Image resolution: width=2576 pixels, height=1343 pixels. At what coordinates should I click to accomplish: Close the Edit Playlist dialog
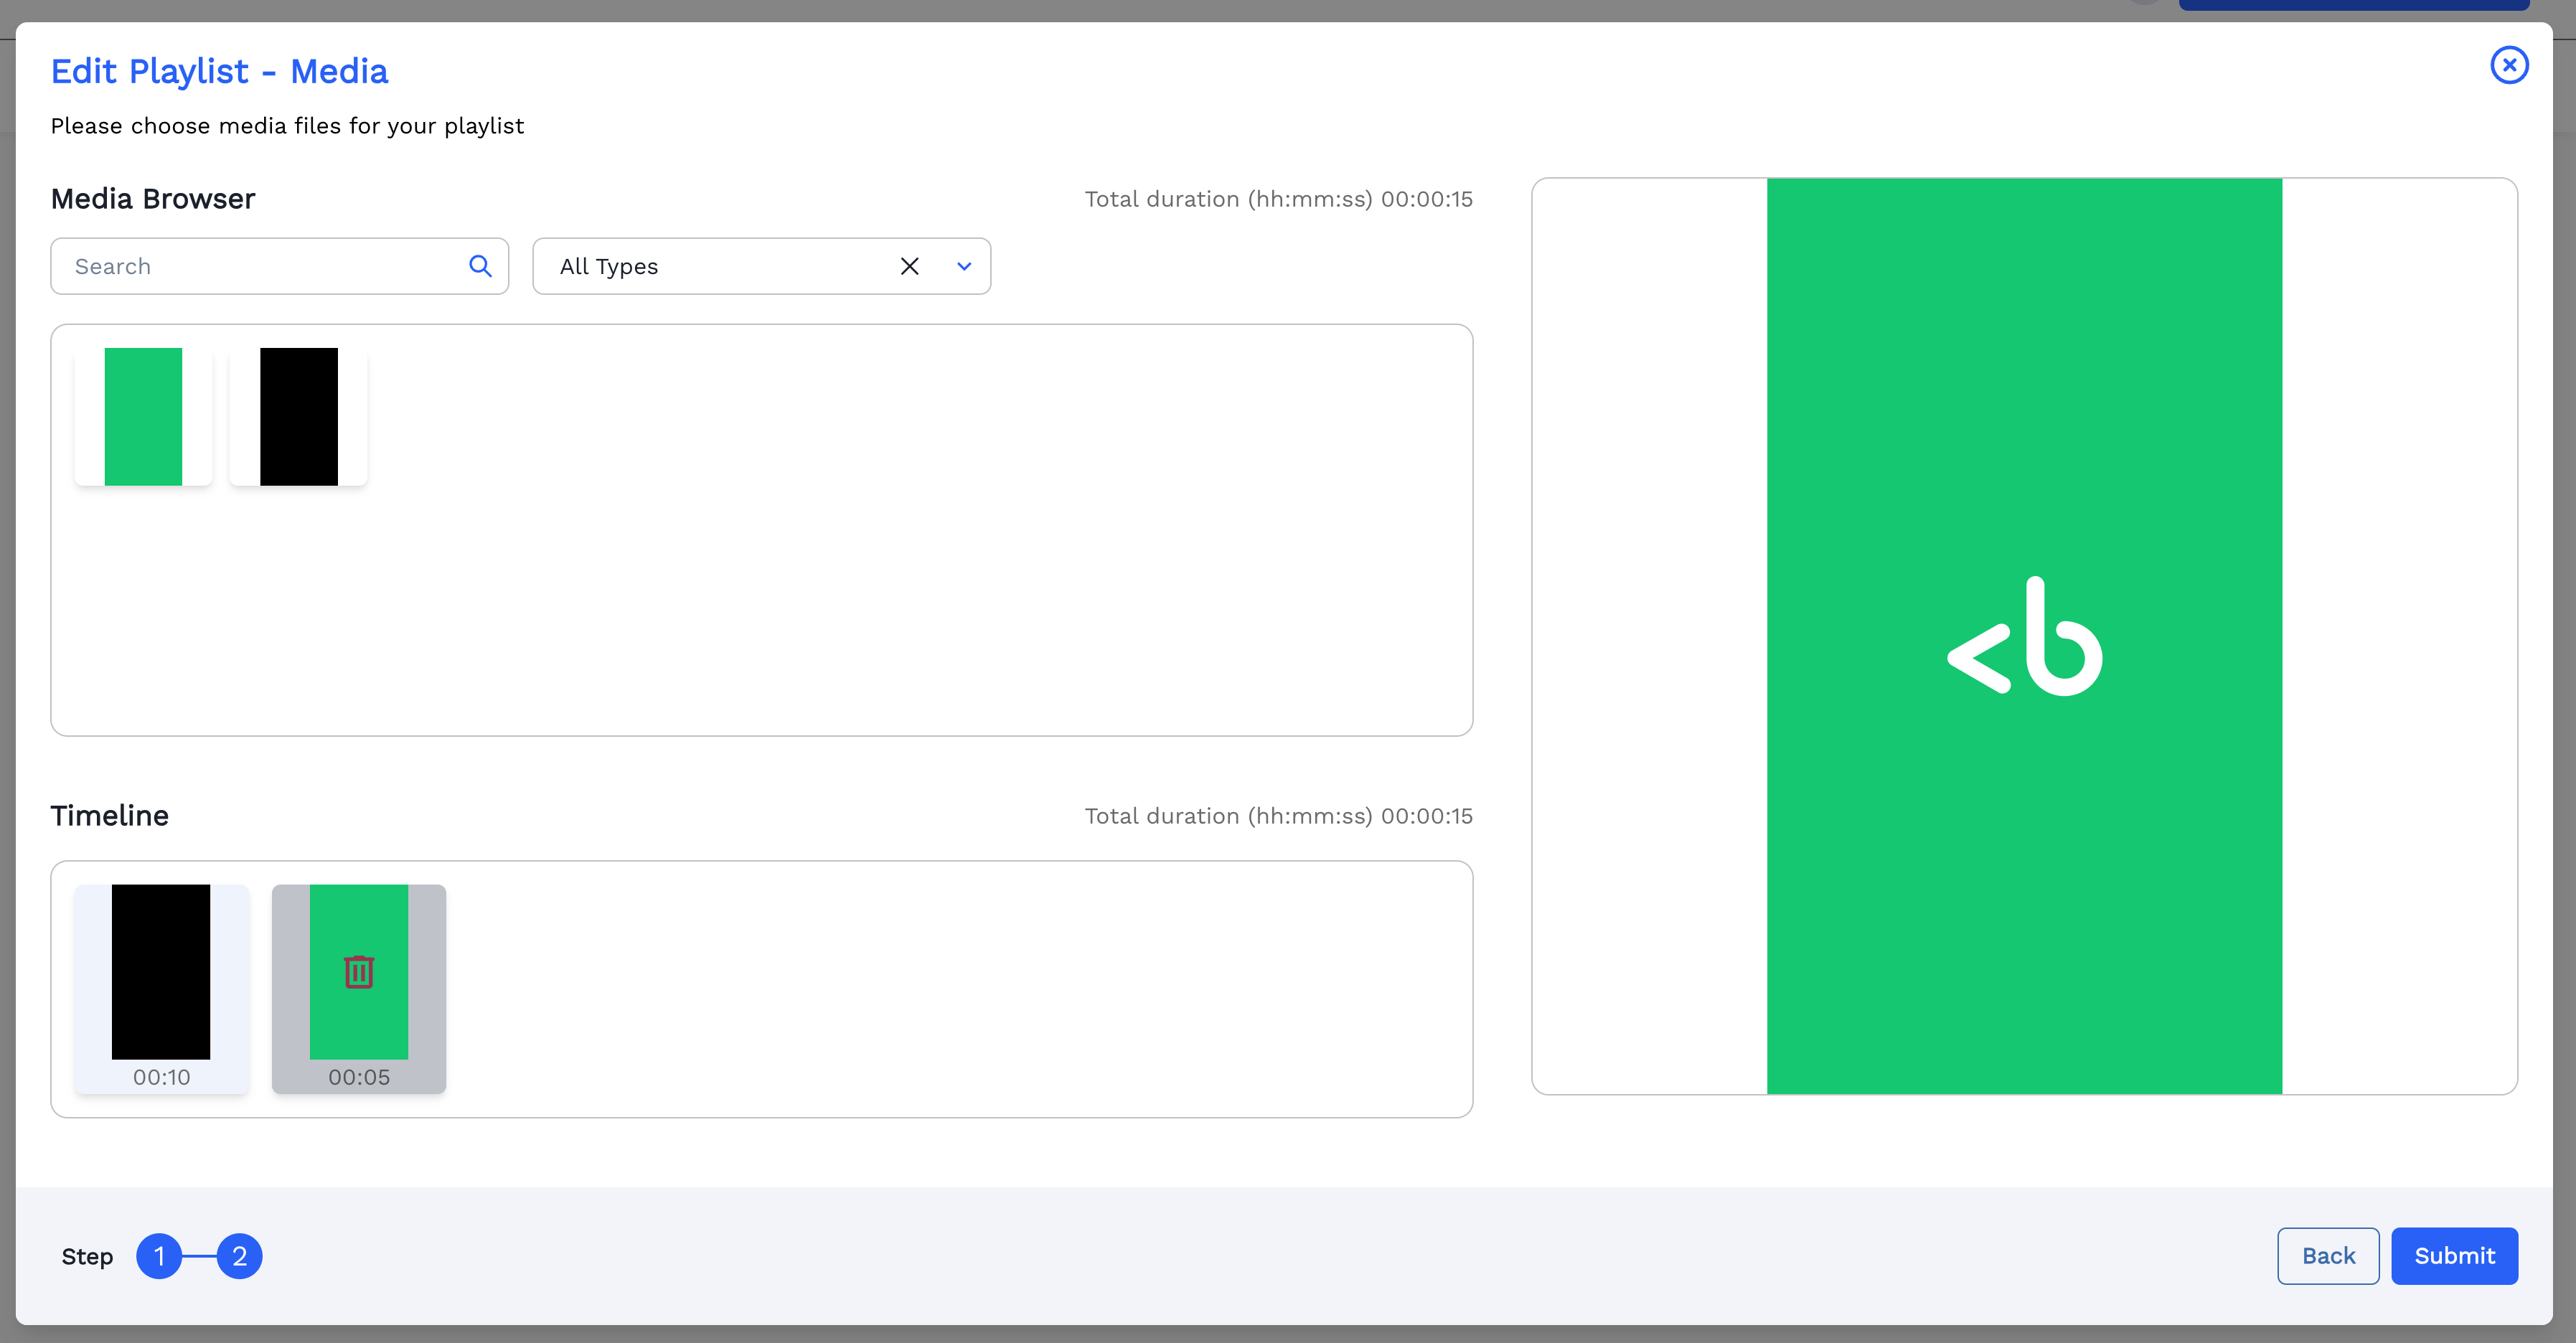click(2508, 65)
